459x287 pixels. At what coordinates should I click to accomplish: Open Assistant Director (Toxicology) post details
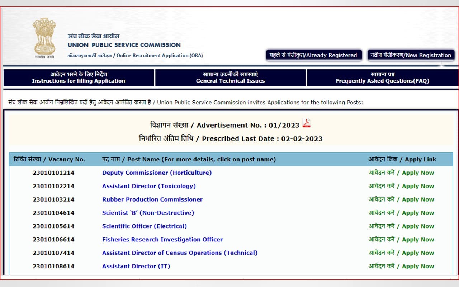[x=148, y=186]
